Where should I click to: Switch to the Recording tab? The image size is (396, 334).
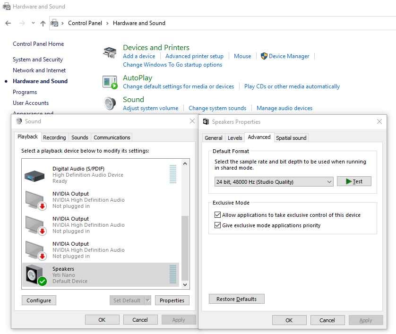point(54,137)
